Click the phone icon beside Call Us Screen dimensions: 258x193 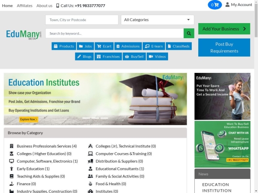(x=58, y=6)
